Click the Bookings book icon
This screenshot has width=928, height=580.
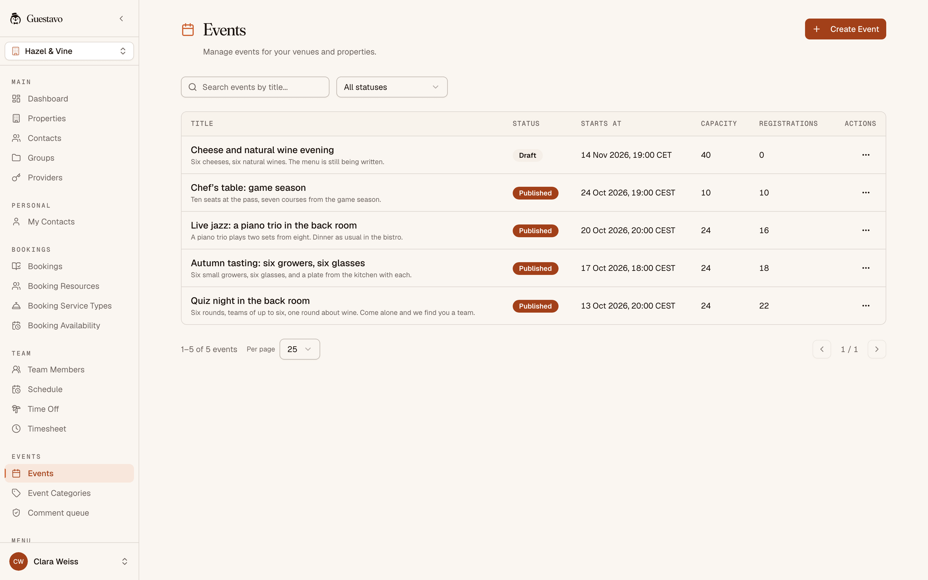(x=16, y=266)
